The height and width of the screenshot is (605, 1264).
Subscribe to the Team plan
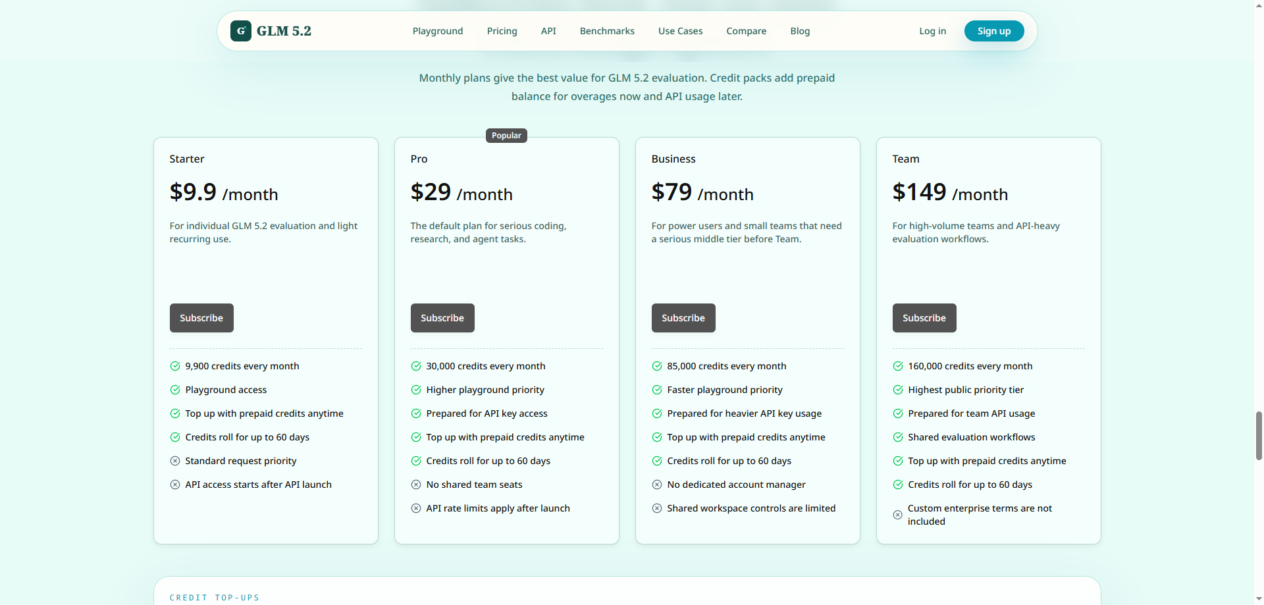pyautogui.click(x=924, y=318)
